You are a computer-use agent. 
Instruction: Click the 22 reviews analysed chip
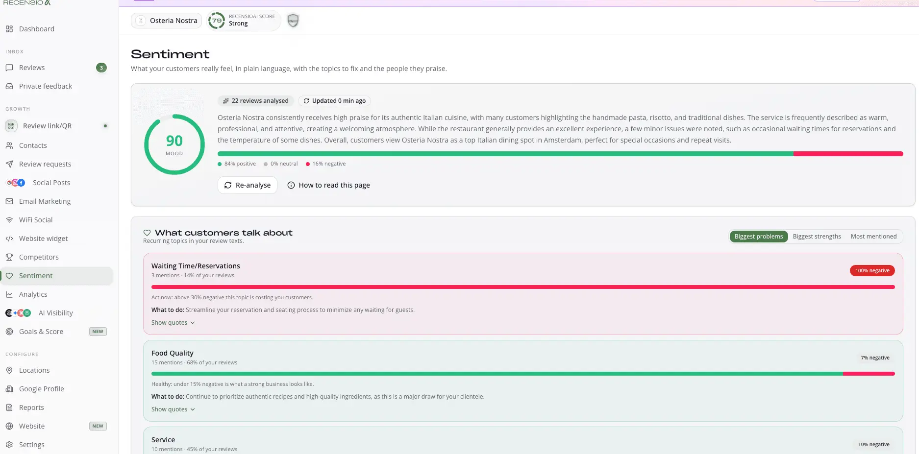tap(256, 101)
